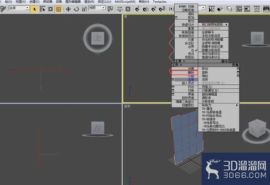This screenshot has width=270, height=185.
Task: Toggle the 3D Snaps magnet
Action: [x=137, y=9]
